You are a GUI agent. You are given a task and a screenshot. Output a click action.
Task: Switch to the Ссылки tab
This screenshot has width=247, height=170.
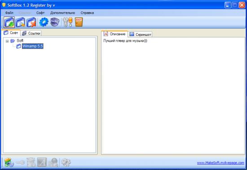[31, 33]
